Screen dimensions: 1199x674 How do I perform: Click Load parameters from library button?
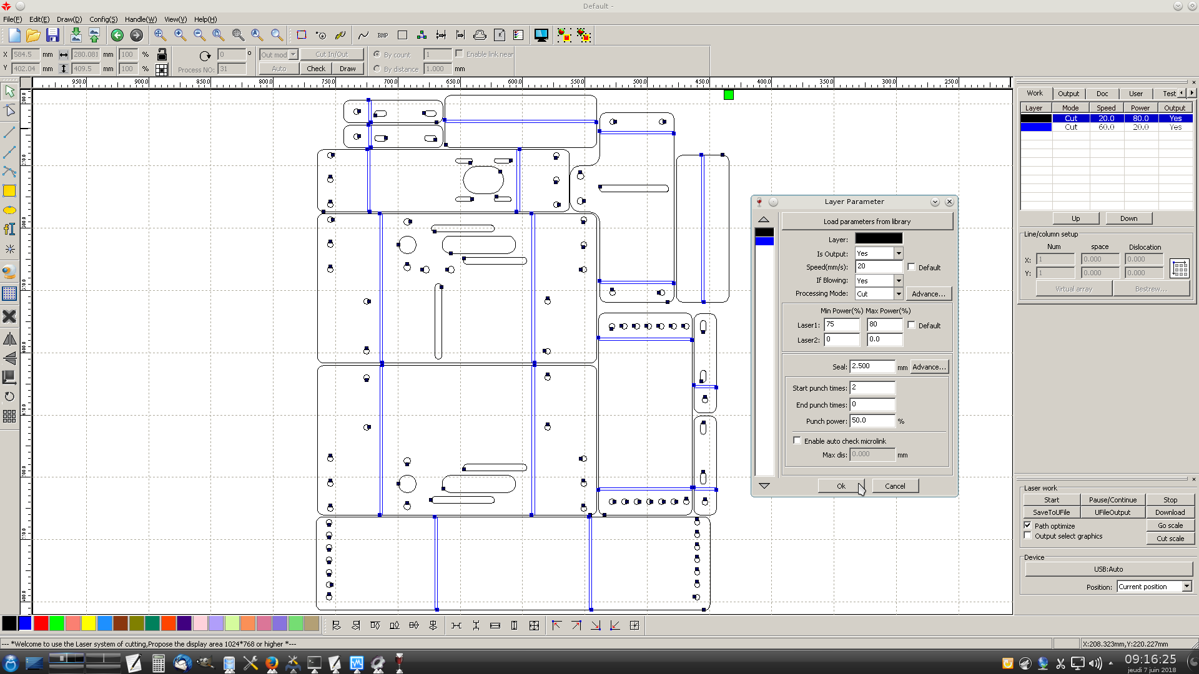point(867,222)
